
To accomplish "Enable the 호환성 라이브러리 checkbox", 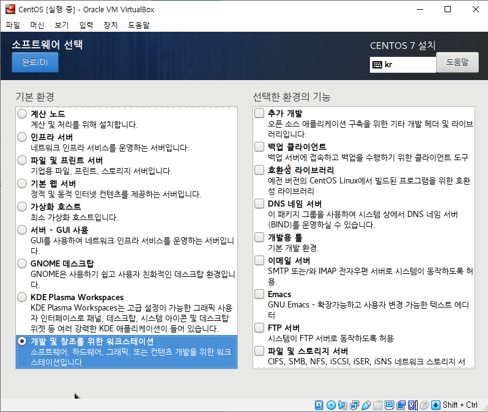I will 259,170.
